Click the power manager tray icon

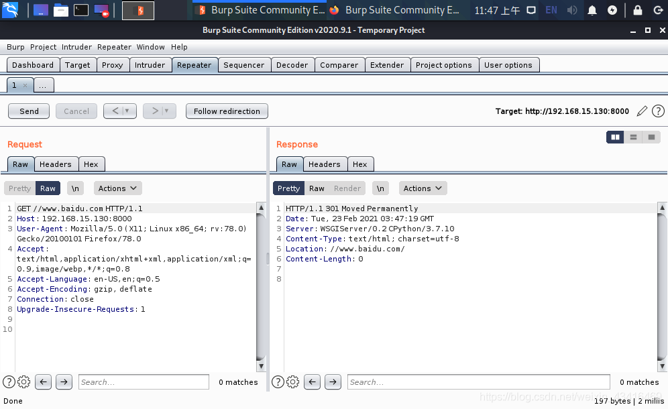pyautogui.click(x=612, y=10)
